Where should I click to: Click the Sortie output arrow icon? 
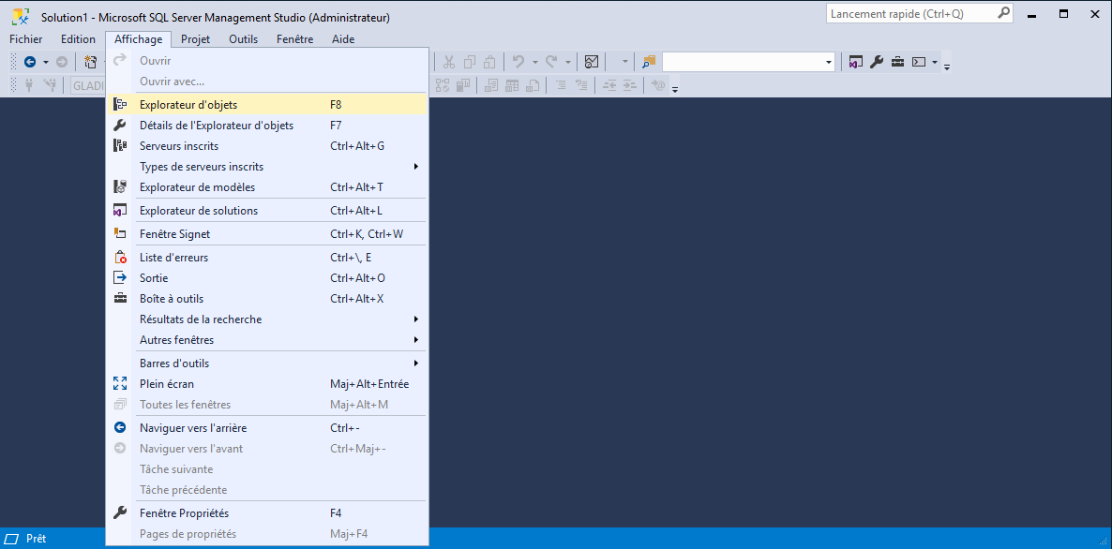(x=120, y=277)
